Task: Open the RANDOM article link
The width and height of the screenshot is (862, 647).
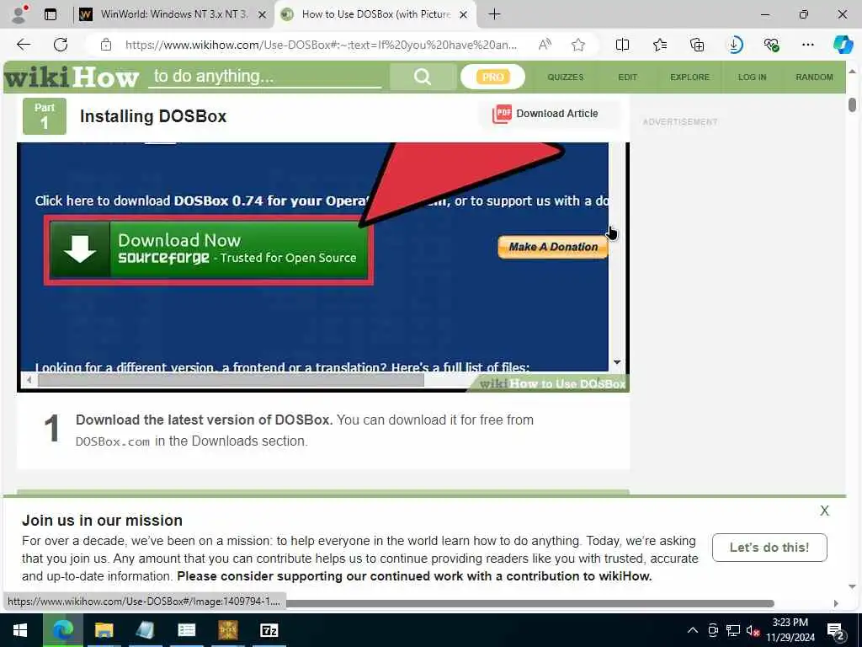Action: coord(814,77)
